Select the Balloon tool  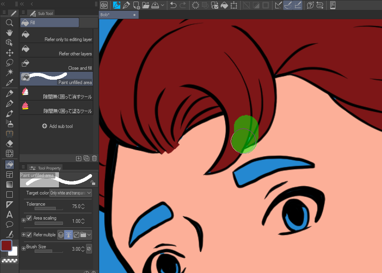coord(9,224)
